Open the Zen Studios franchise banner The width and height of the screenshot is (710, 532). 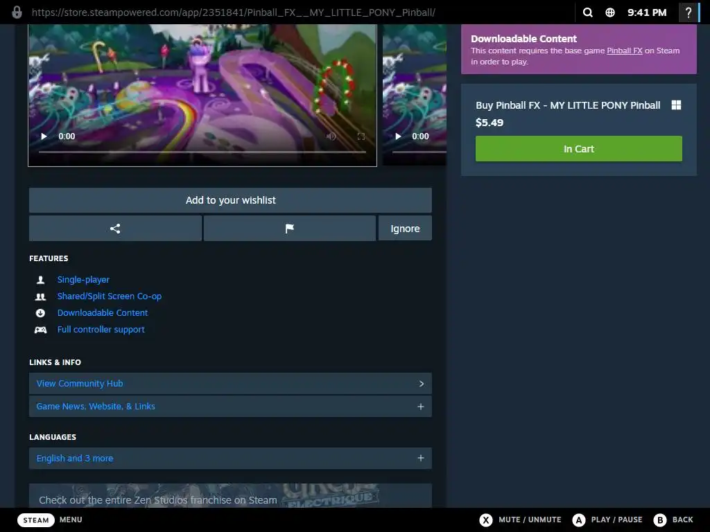[x=230, y=496]
